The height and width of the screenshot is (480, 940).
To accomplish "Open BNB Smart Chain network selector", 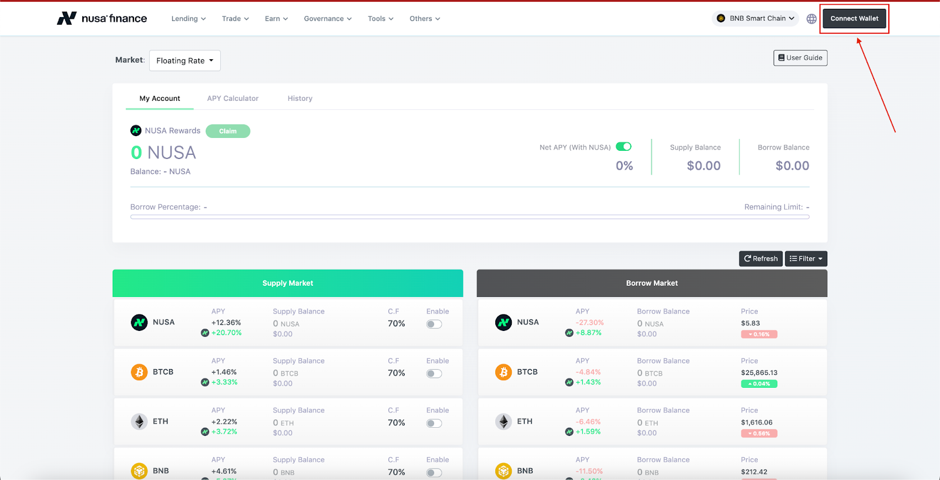I will pos(756,18).
